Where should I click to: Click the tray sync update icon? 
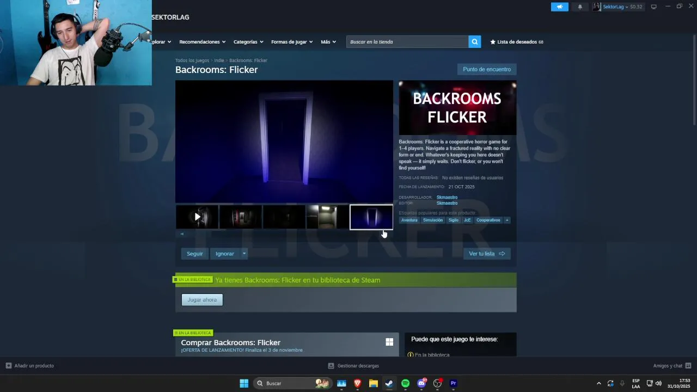(x=610, y=383)
